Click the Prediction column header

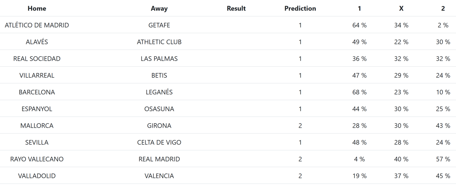300,9
